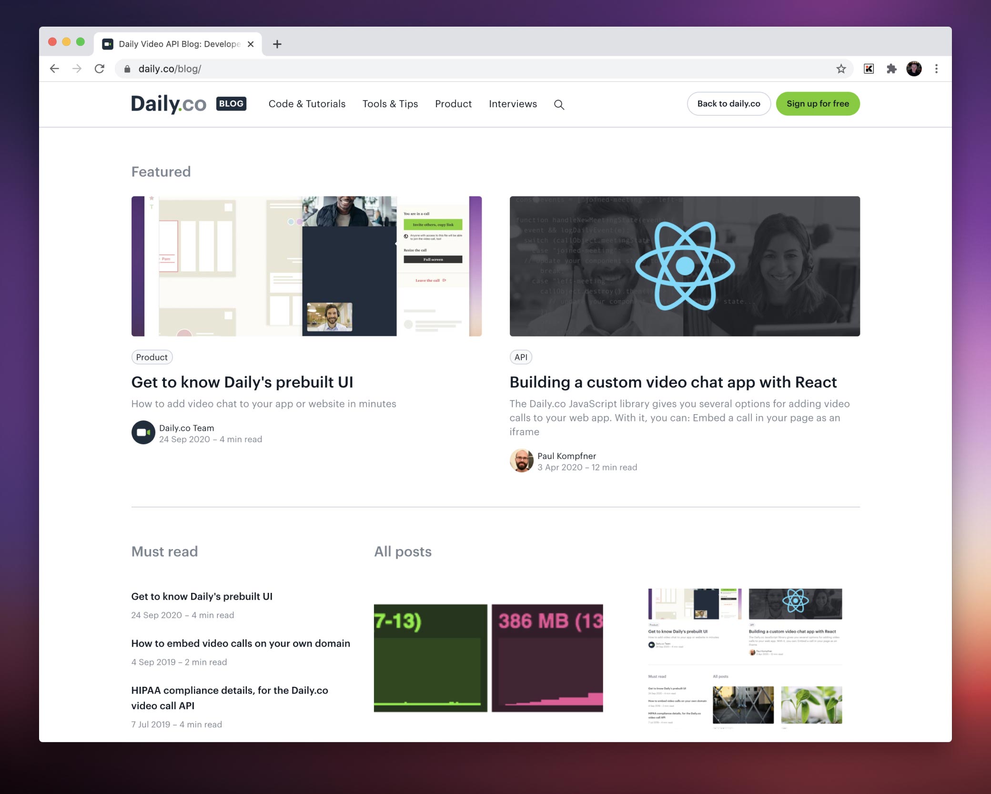This screenshot has width=991, height=794.
Task: Click the 'Get to know Daily's prebuilt UI' must-read link
Action: click(x=201, y=596)
